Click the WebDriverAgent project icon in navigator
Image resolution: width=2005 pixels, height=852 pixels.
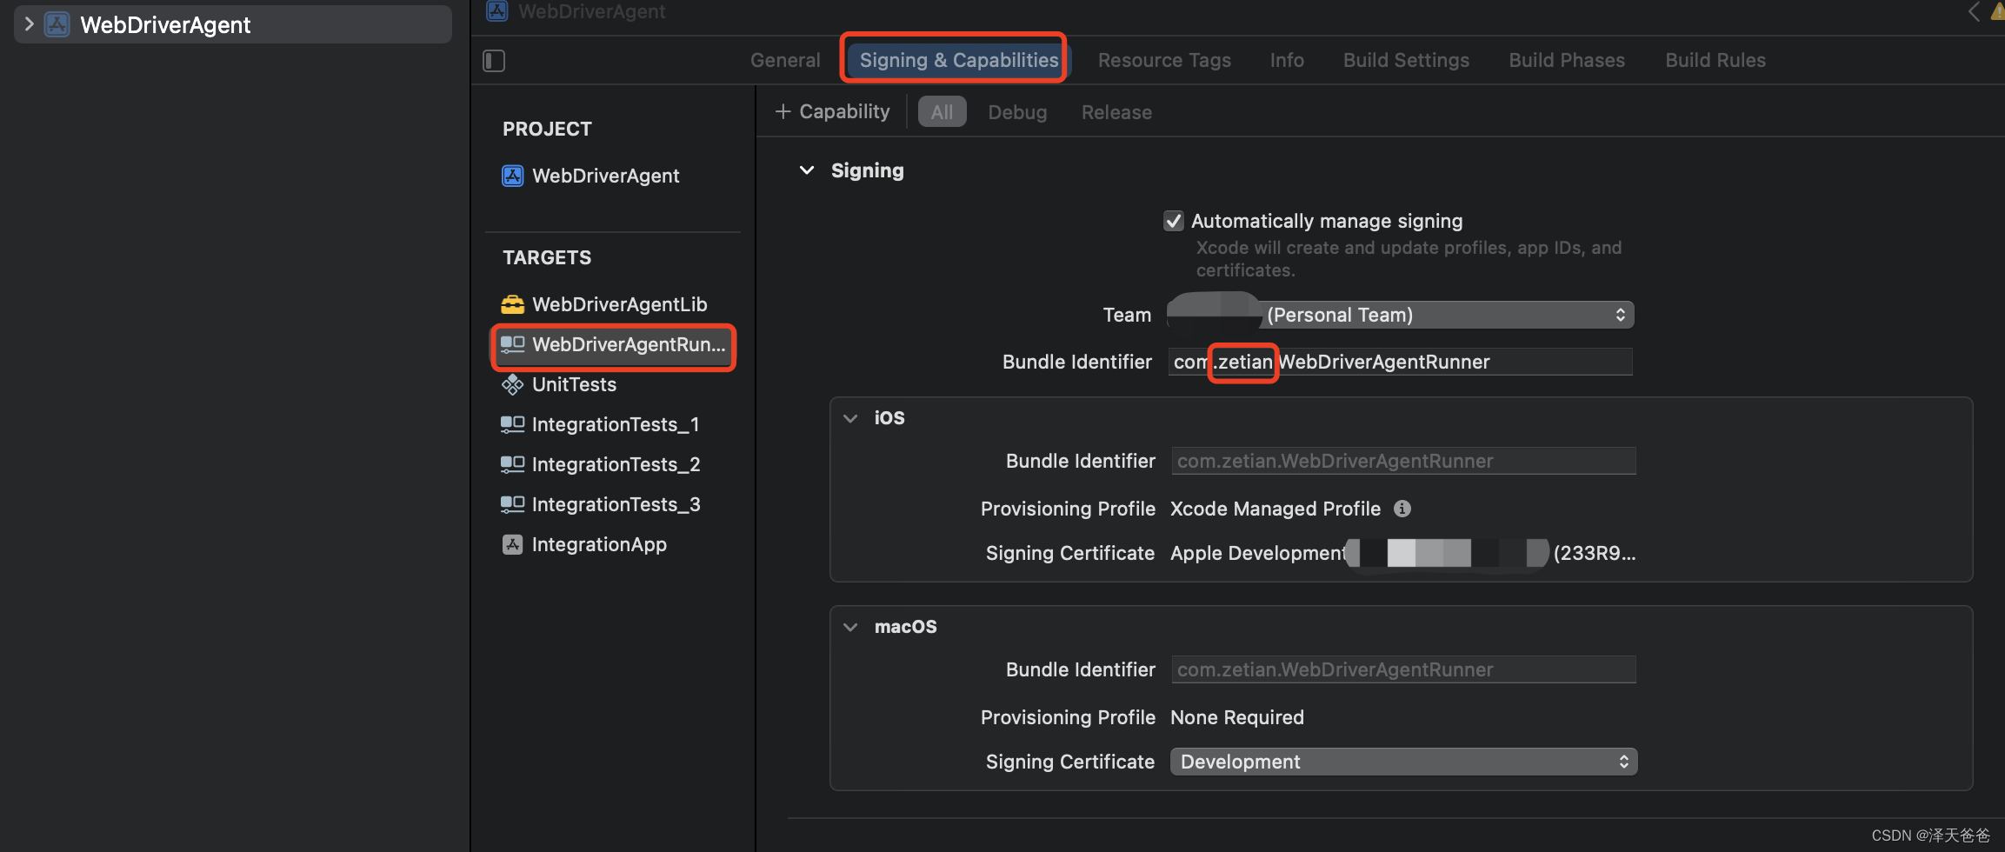(x=57, y=24)
